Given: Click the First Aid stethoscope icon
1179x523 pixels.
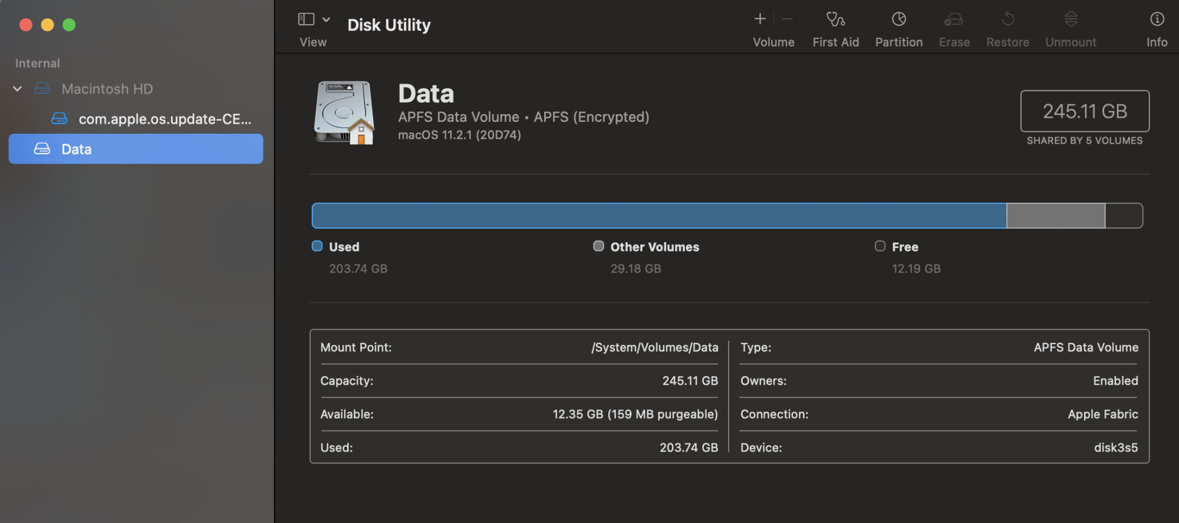Looking at the screenshot, I should pyautogui.click(x=835, y=20).
